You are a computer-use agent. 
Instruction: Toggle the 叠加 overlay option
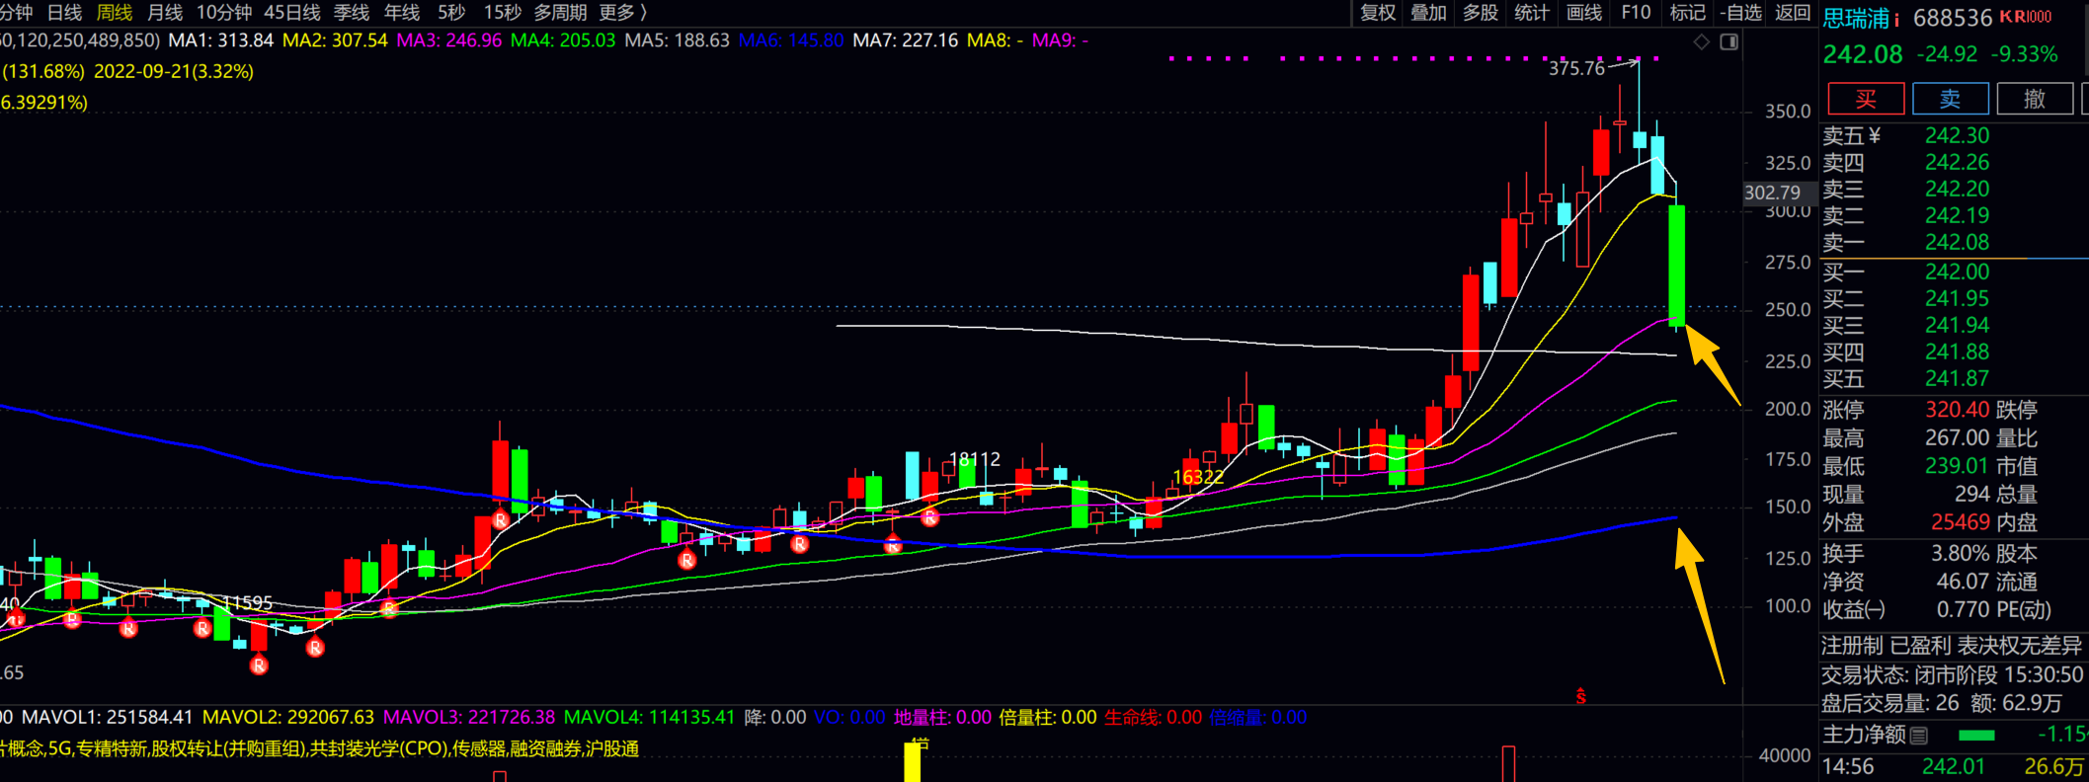coord(1428,13)
